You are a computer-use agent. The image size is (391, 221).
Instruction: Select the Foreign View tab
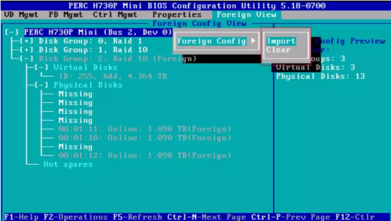pyautogui.click(x=246, y=14)
